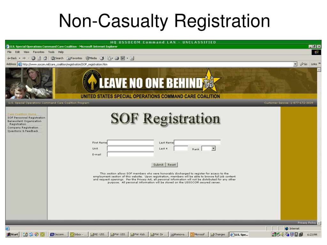This screenshot has height=245, width=327.
Task: Switch to RE: USS... taskbar window
Action: tap(99, 234)
